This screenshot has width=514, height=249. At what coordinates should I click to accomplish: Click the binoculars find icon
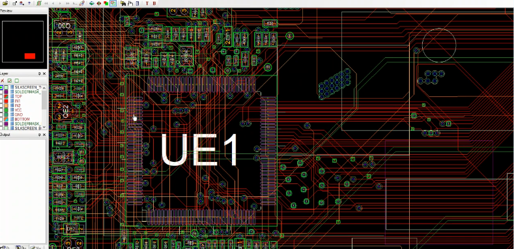123,3
